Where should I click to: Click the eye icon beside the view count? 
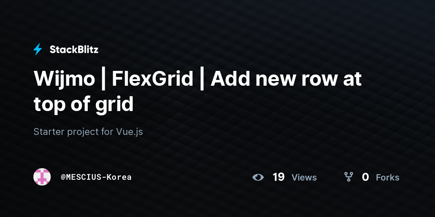pos(258,177)
